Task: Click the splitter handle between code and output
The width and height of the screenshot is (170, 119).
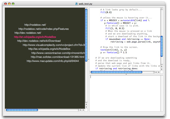Action: [126, 74]
